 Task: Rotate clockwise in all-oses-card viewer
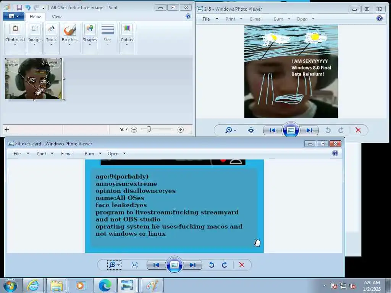pos(225,265)
